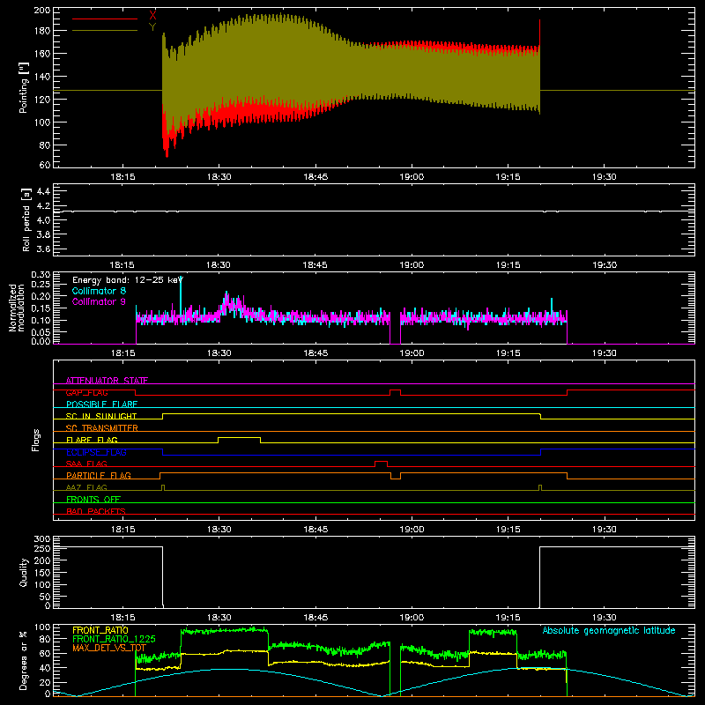Click the 0.30 tick on modulation axis

tap(41, 275)
